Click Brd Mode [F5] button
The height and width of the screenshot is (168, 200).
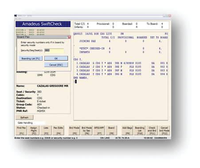[x=74, y=130]
